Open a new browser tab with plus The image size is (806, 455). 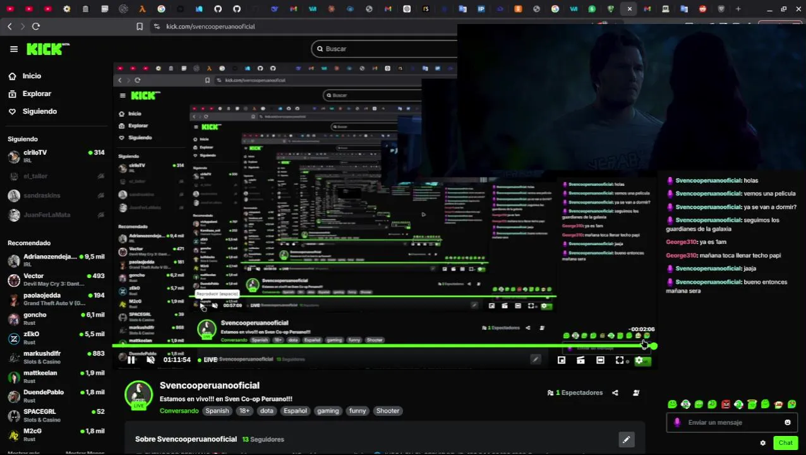coord(738,9)
